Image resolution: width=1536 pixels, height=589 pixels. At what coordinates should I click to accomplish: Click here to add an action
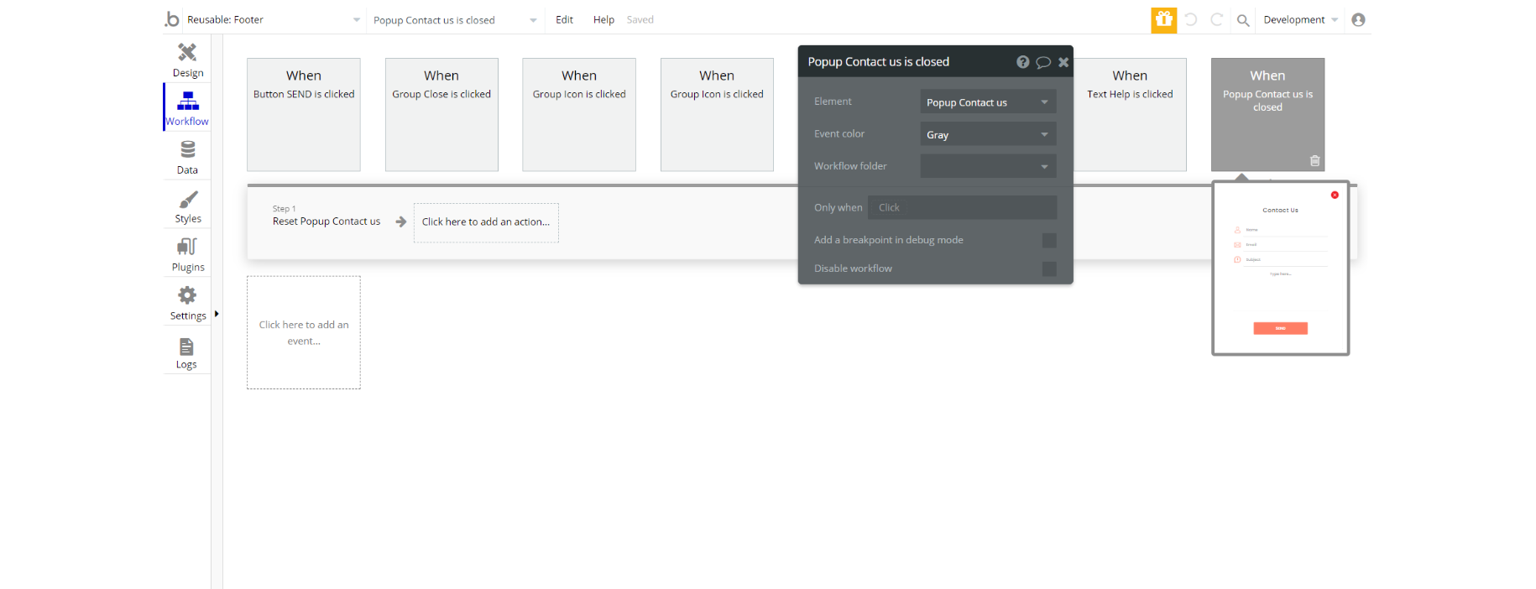[486, 222]
